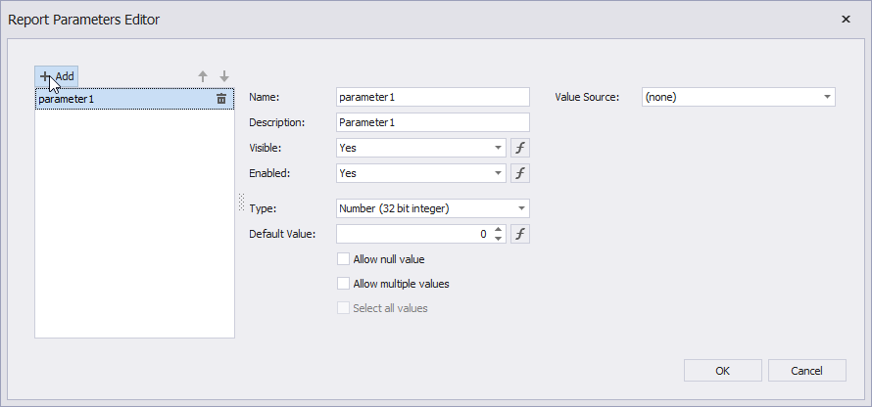Click the Description text field
This screenshot has width=872, height=407.
tap(431, 122)
